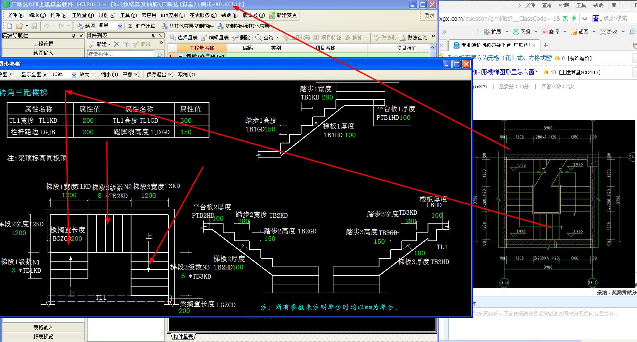Click 取消(C) in 图形参数 window
The width and height of the screenshot is (637, 342).
[186, 75]
